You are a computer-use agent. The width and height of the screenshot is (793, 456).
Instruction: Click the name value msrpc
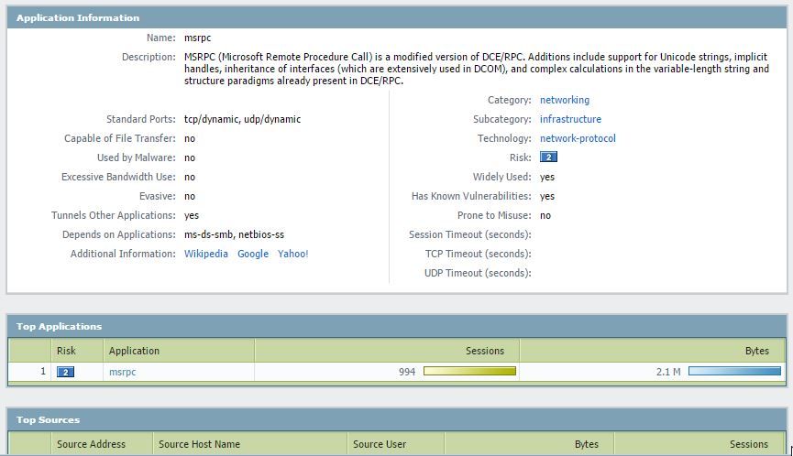[x=197, y=38]
